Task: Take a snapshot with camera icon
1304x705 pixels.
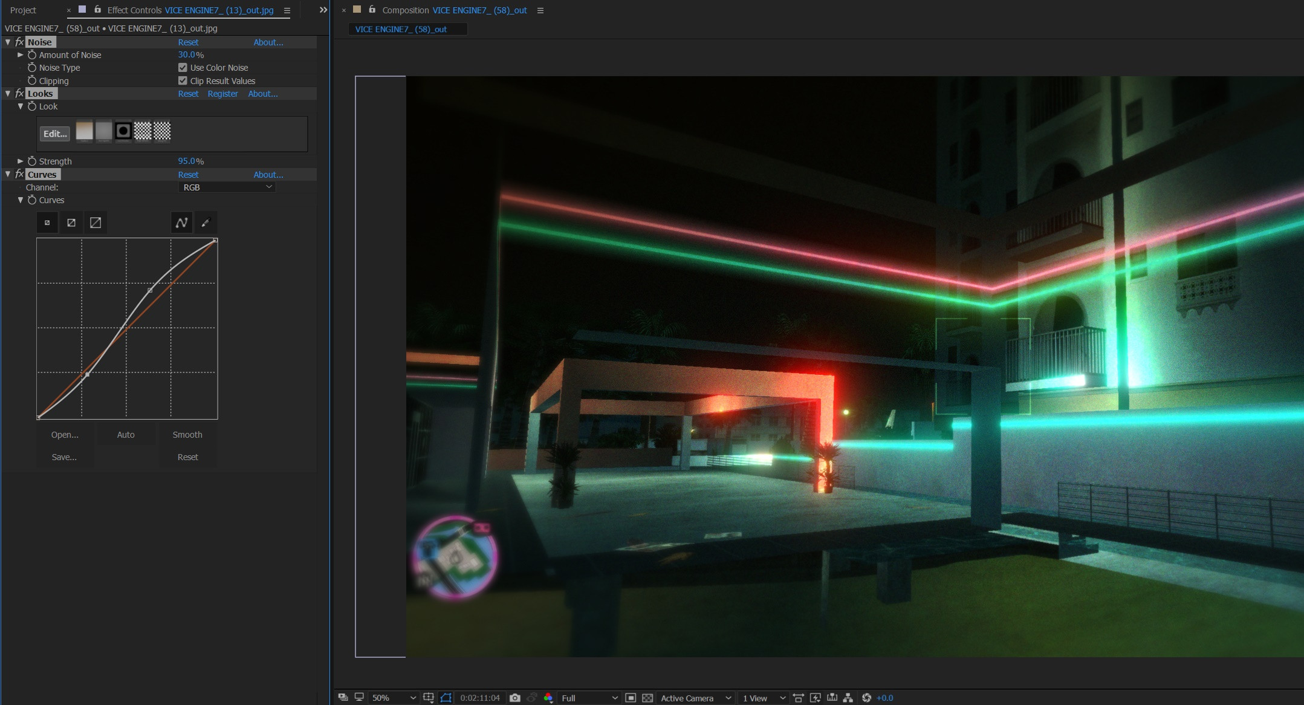Action: 514,698
